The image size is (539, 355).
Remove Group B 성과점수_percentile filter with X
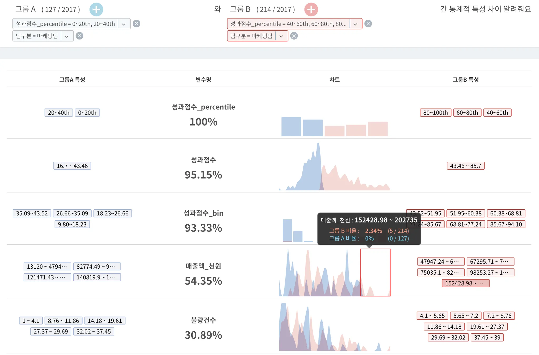(x=368, y=24)
